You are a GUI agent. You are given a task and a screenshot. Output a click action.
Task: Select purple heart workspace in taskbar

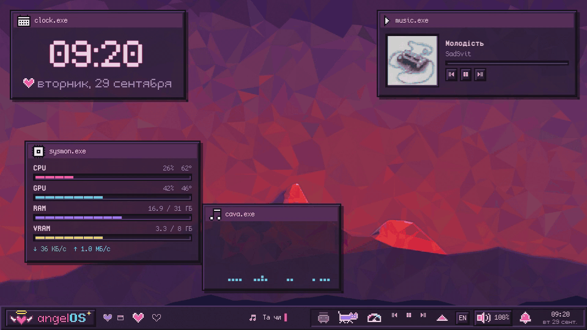click(x=108, y=318)
